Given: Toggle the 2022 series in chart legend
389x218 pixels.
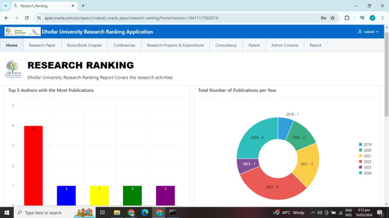Looking at the screenshot, I should click(365, 162).
